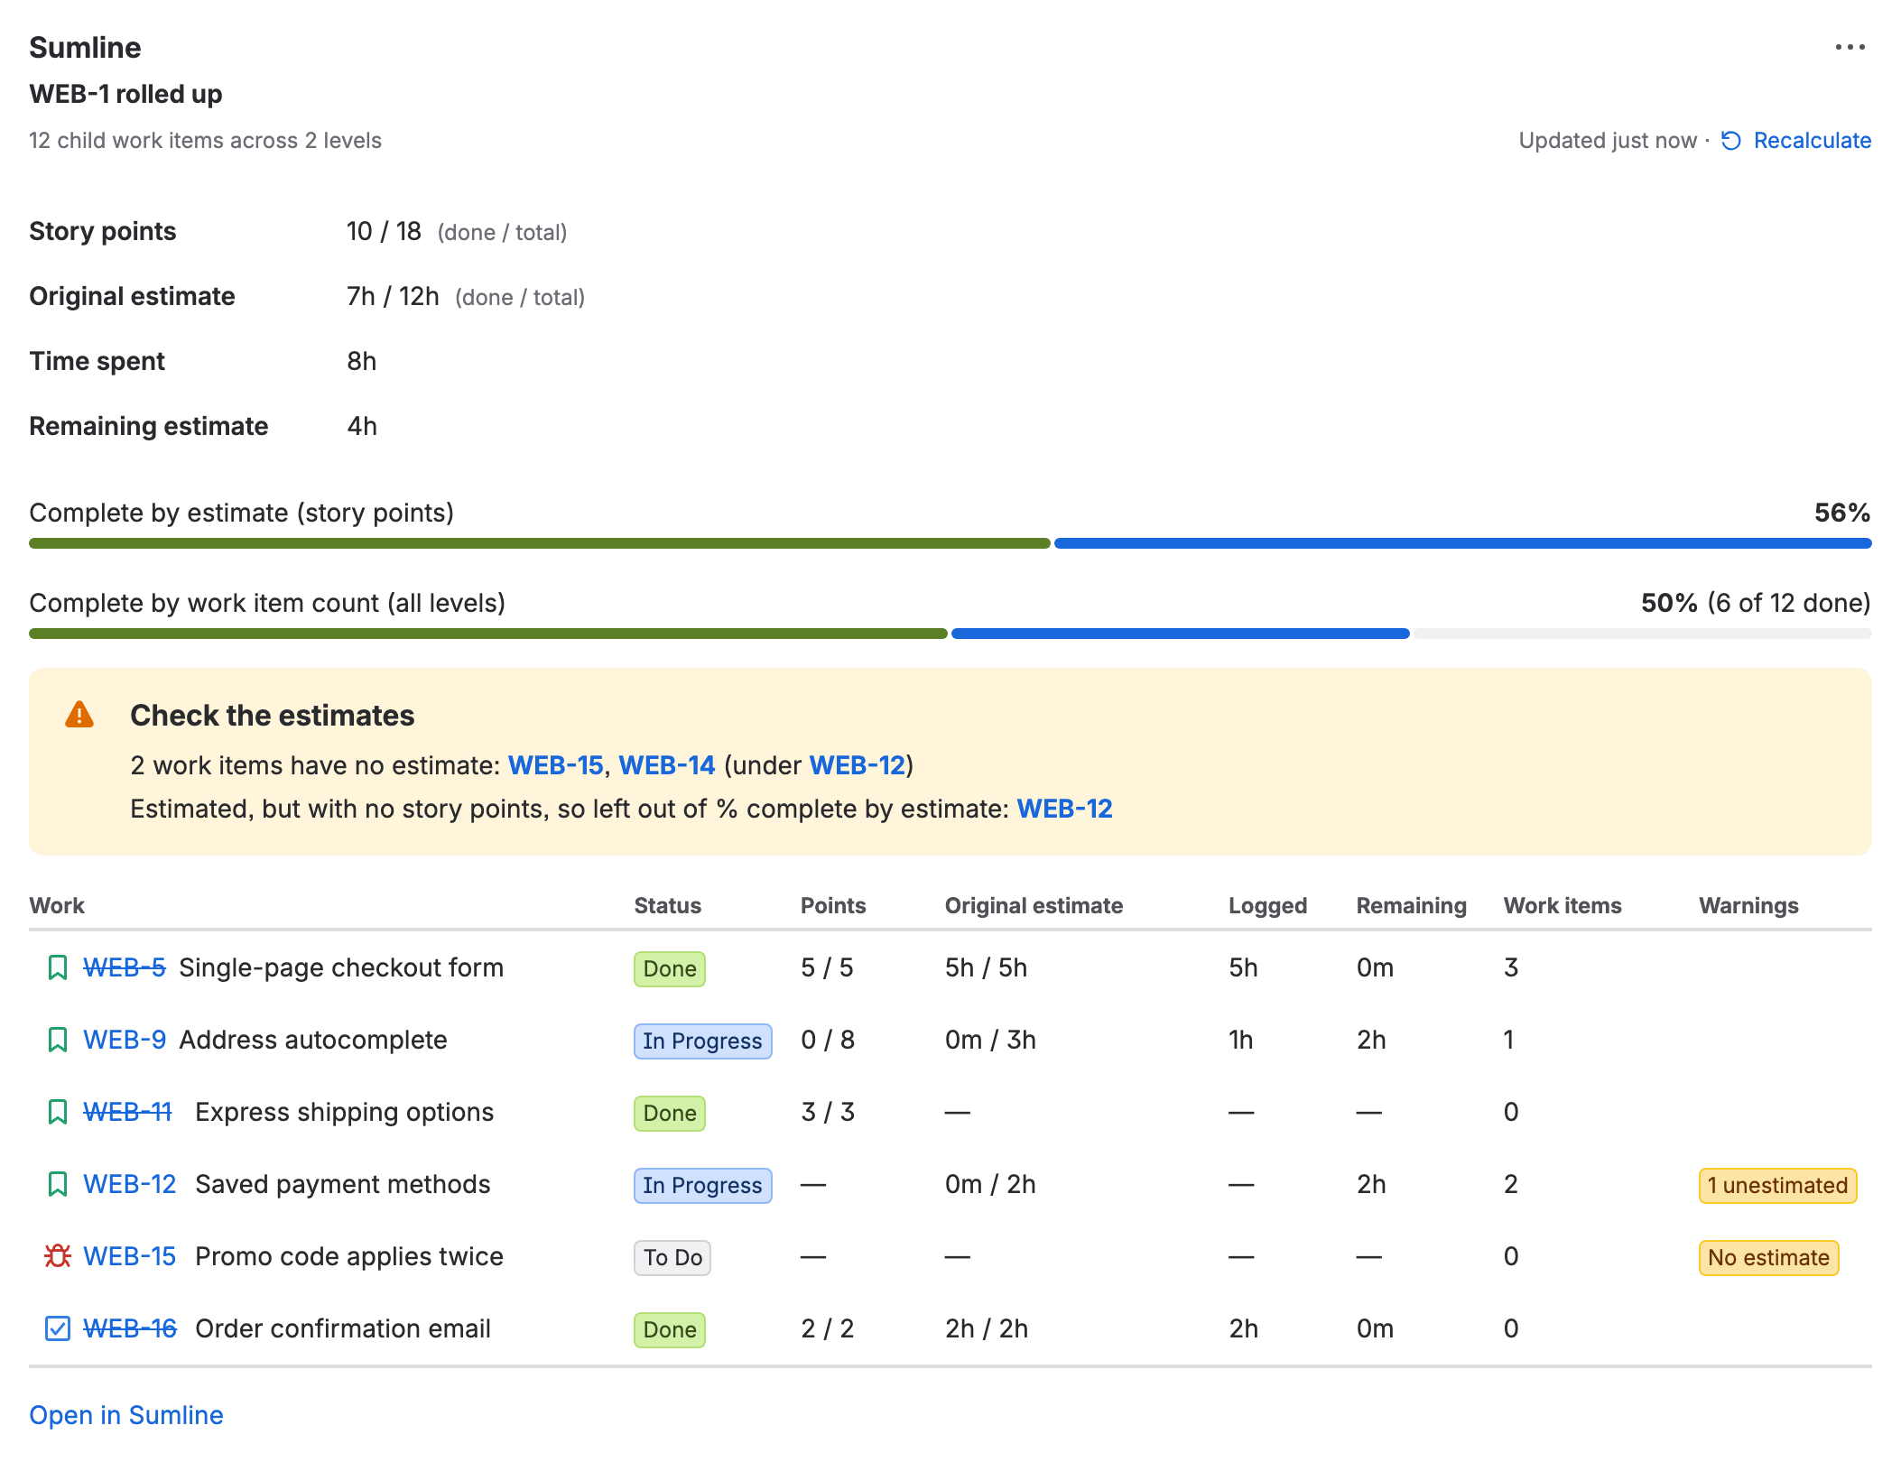Click the Original estimate column header
Screen dimensions: 1901x1462
(1034, 905)
